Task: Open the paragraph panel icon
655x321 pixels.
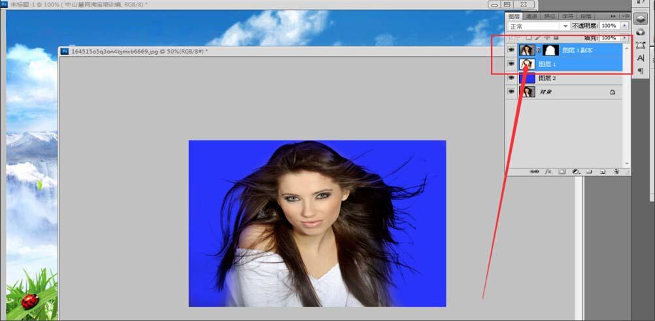Action: (641, 71)
